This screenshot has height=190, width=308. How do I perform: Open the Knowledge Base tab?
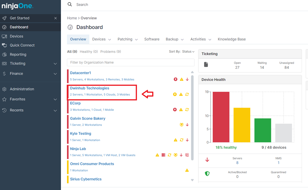click(x=232, y=39)
